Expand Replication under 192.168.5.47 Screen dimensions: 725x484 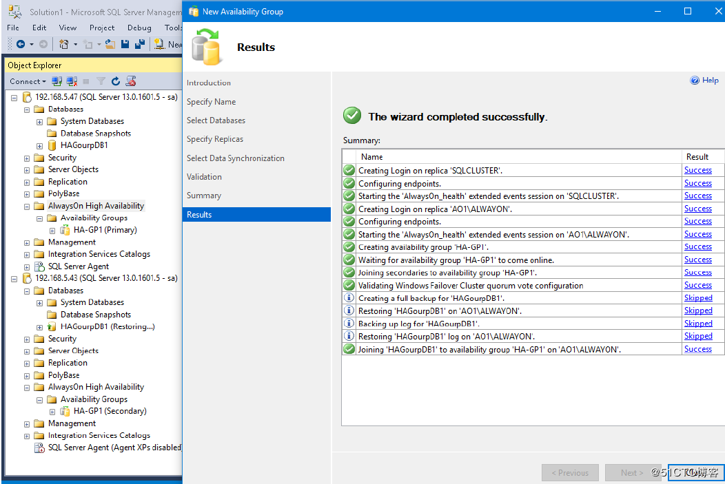click(27, 182)
